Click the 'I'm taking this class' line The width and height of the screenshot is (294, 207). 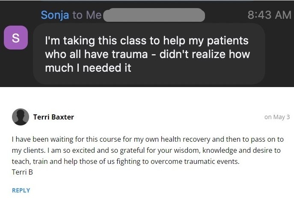click(147, 41)
